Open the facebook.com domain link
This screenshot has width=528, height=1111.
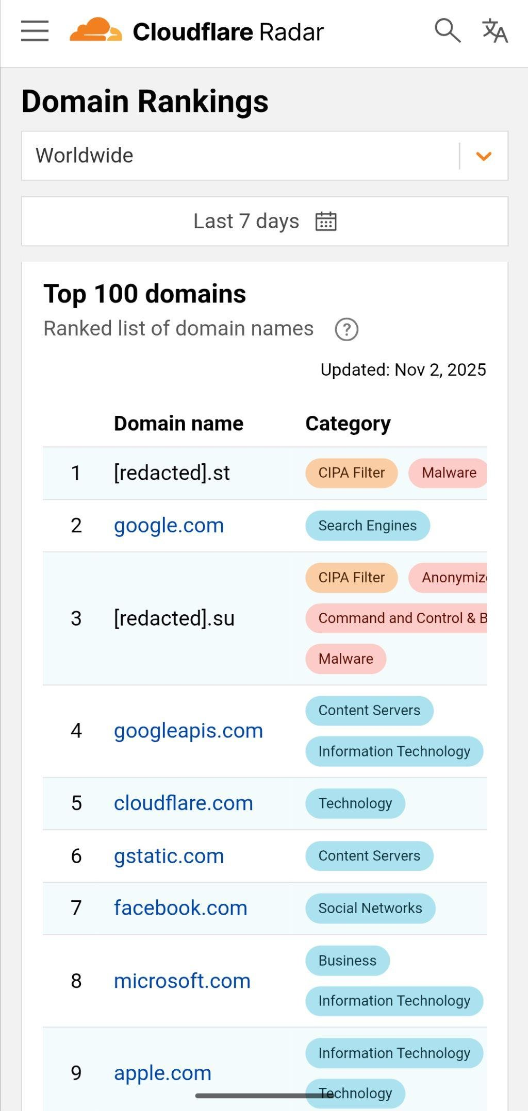(180, 908)
